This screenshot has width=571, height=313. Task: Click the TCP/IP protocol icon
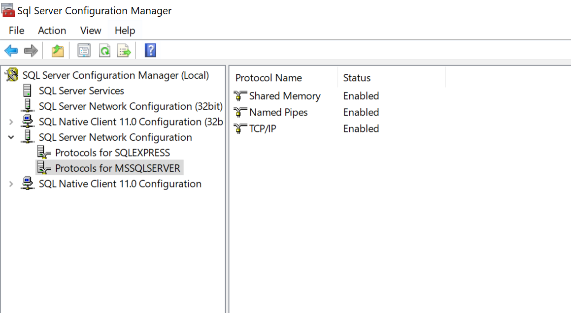click(240, 128)
